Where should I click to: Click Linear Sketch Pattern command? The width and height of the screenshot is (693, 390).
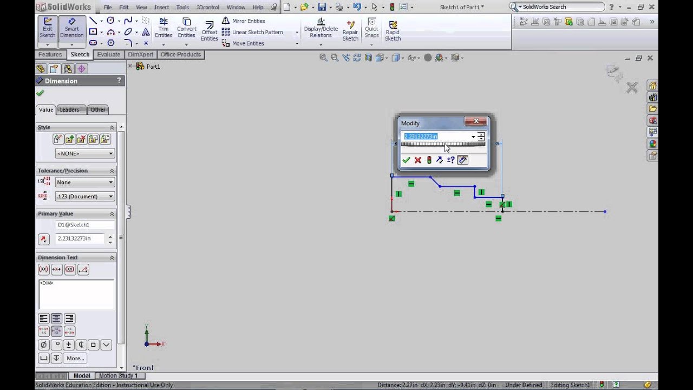tap(252, 32)
